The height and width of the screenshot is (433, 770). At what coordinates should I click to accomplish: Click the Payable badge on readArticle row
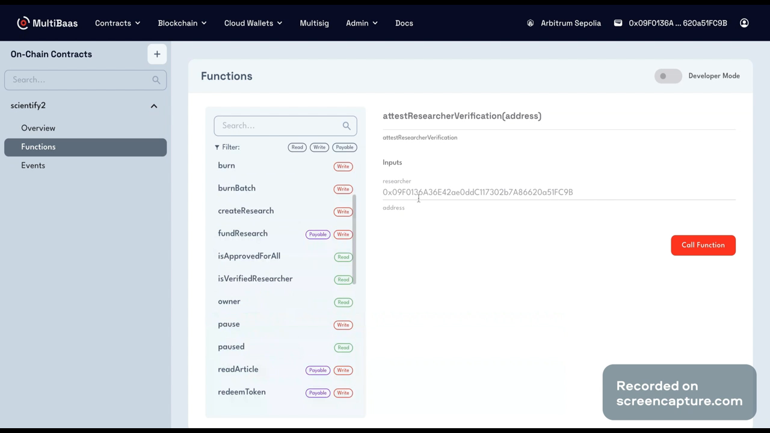click(318, 370)
